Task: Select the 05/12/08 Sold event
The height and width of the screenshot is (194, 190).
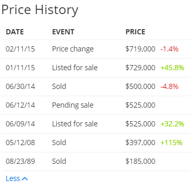Action: [59, 143]
